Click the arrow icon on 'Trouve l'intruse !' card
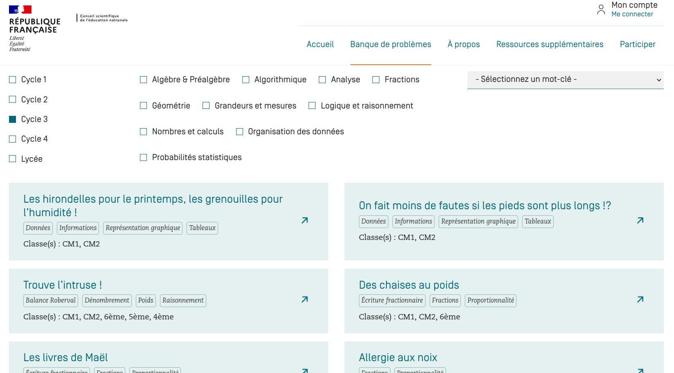The height and width of the screenshot is (373, 674). point(304,299)
